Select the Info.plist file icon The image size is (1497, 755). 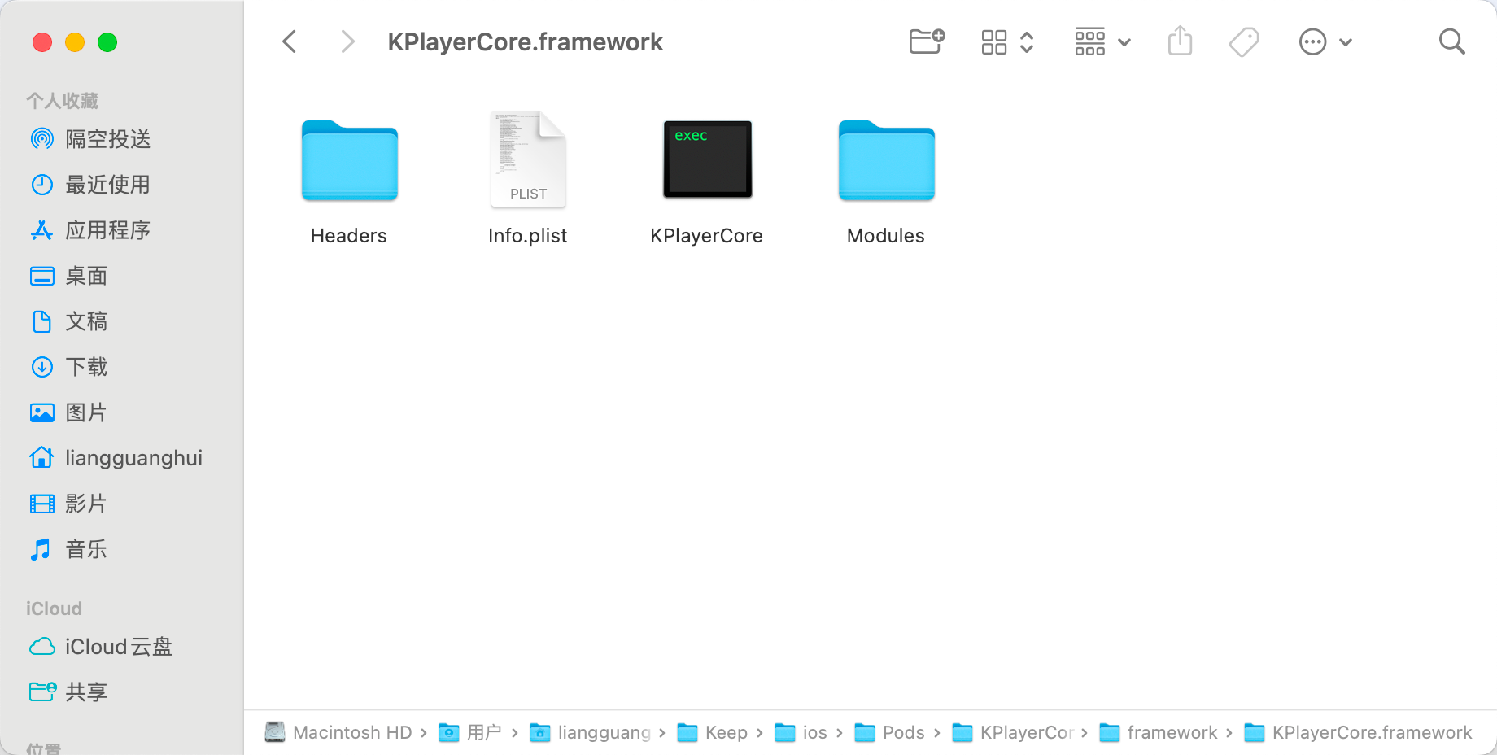[x=528, y=159]
